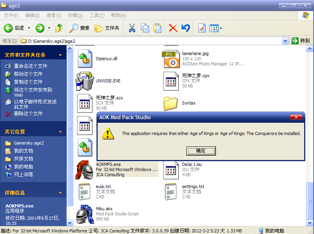Select the eula.txt notepad icon
Image resolution: width=314 pixels, height=234 pixels.
point(84,192)
